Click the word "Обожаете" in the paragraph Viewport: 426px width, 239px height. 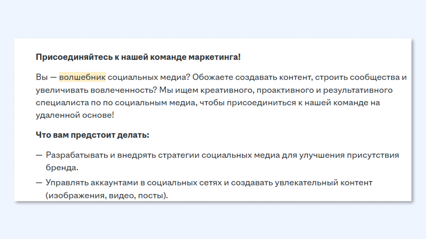[212, 77]
